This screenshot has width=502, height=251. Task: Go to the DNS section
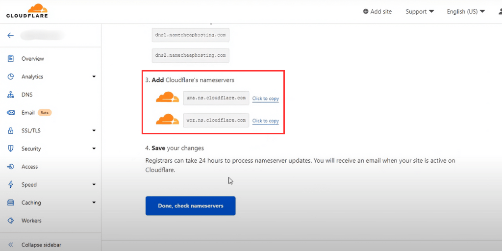(x=27, y=95)
